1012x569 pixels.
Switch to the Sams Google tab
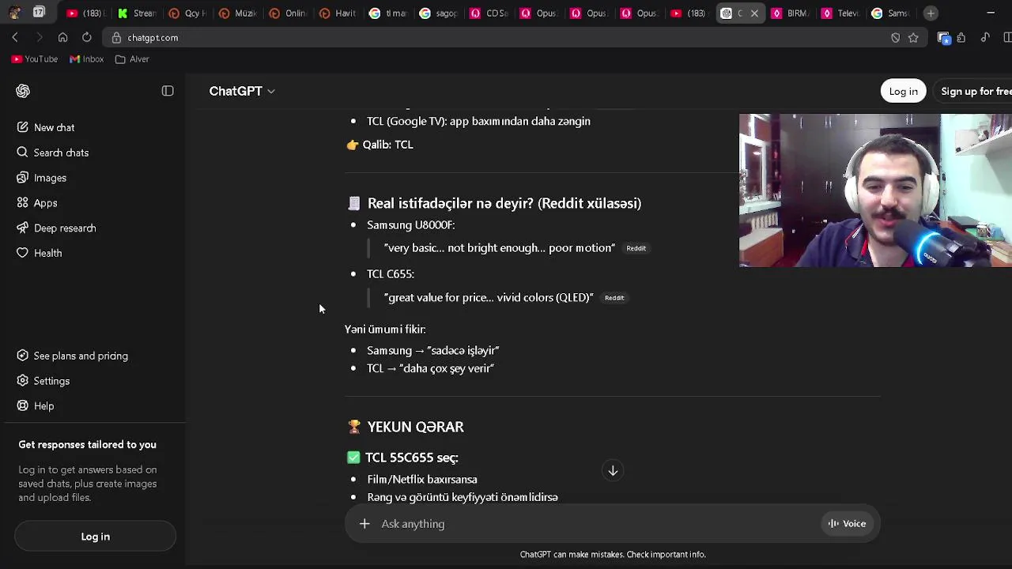892,13
